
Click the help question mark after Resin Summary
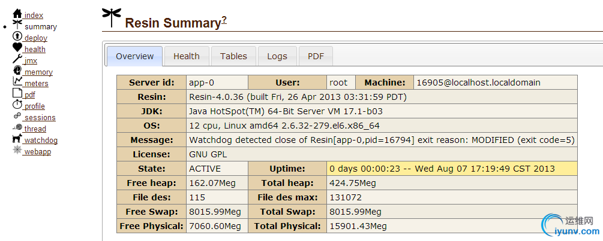click(x=224, y=20)
